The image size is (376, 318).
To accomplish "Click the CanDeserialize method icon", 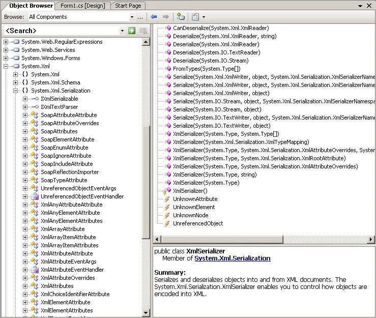I will click(x=168, y=28).
